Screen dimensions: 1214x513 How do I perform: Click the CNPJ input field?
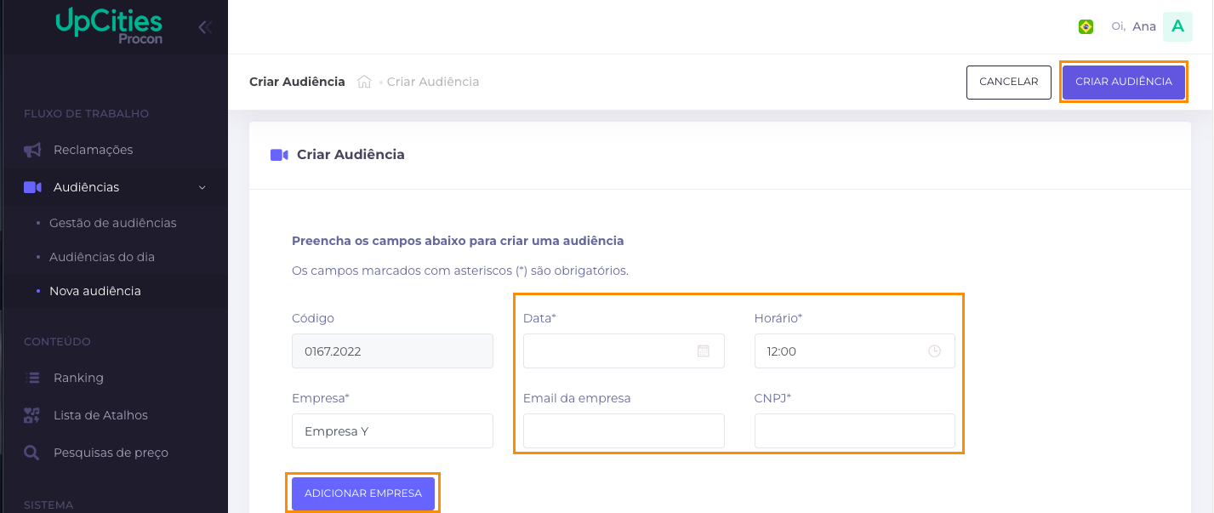tap(855, 430)
